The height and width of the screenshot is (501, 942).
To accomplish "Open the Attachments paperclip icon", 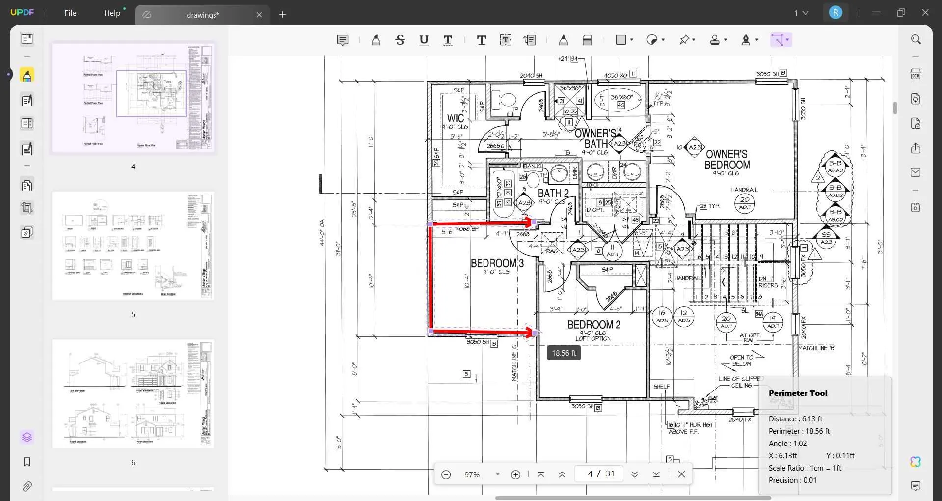I will (27, 486).
